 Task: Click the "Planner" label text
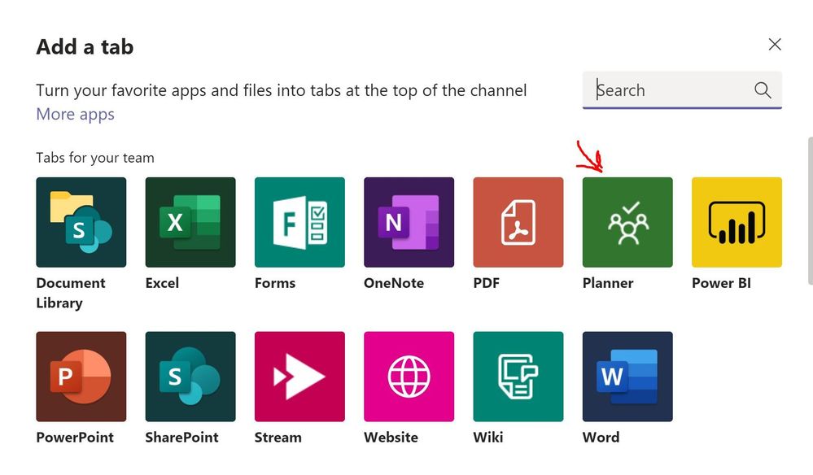pos(608,283)
